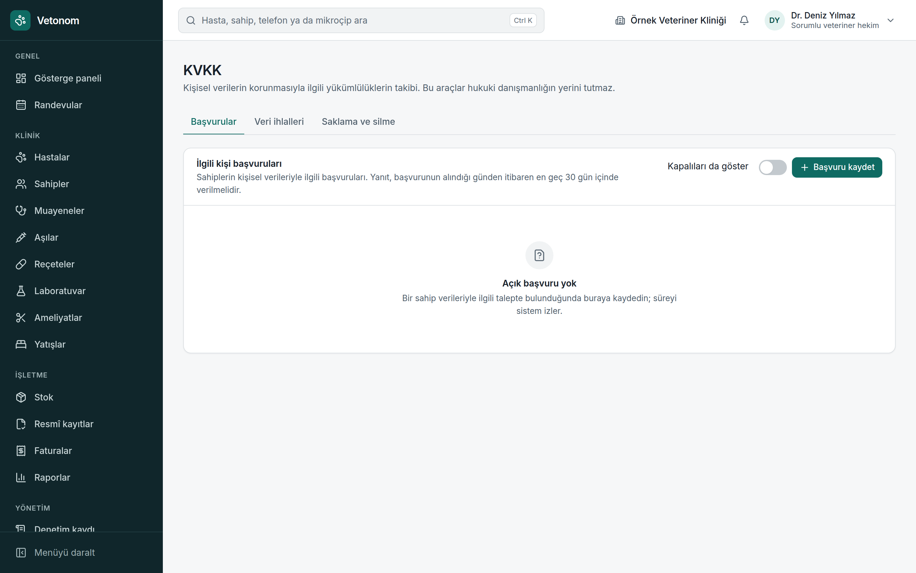Click the İlgili kişi başvuruları title
This screenshot has width=916, height=573.
239,164
